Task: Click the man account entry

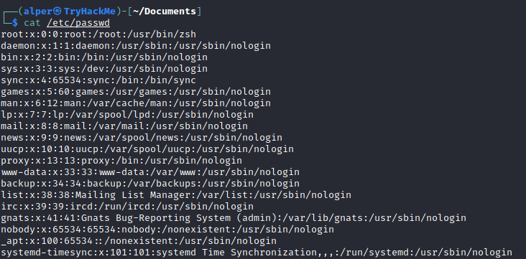Action: (x=136, y=103)
